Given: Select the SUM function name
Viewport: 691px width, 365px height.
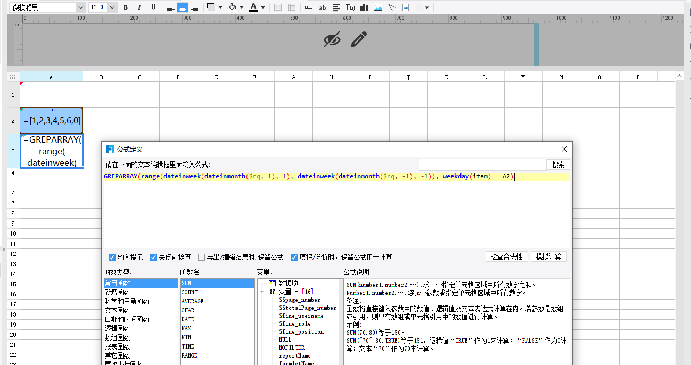Looking at the screenshot, I should click(217, 283).
